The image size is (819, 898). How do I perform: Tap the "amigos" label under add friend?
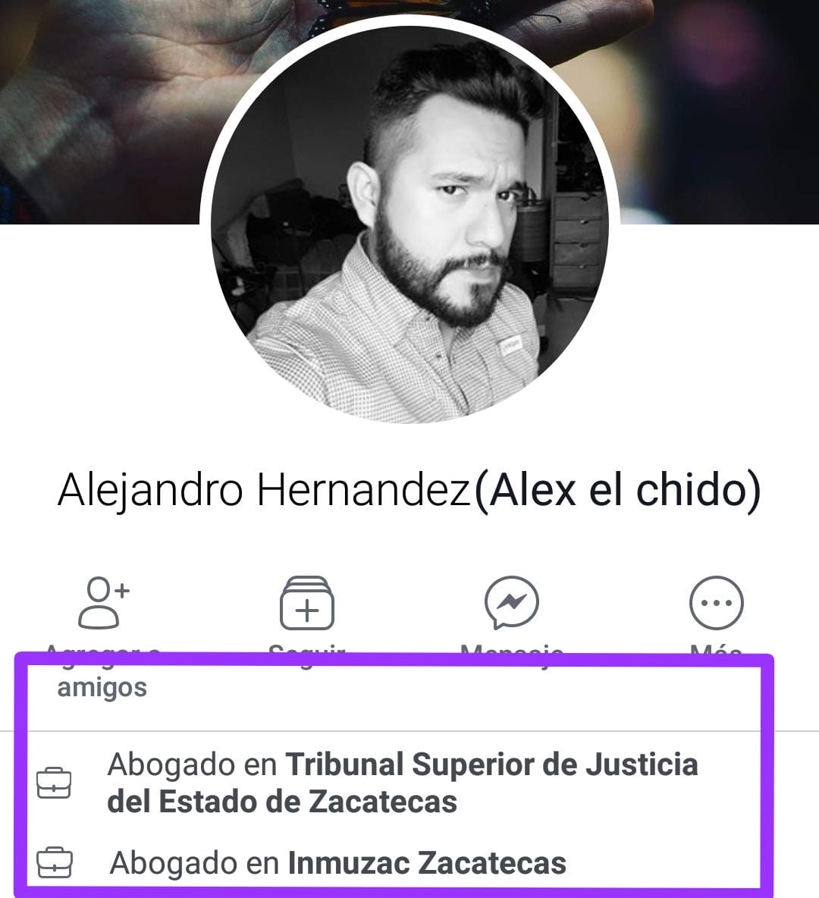pyautogui.click(x=102, y=687)
